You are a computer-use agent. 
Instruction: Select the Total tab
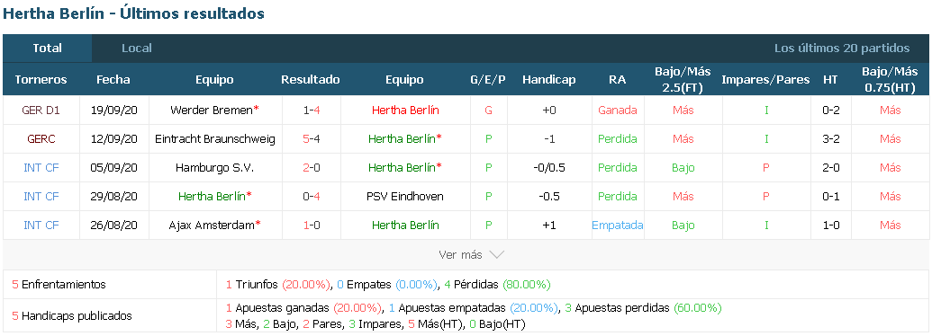point(48,49)
